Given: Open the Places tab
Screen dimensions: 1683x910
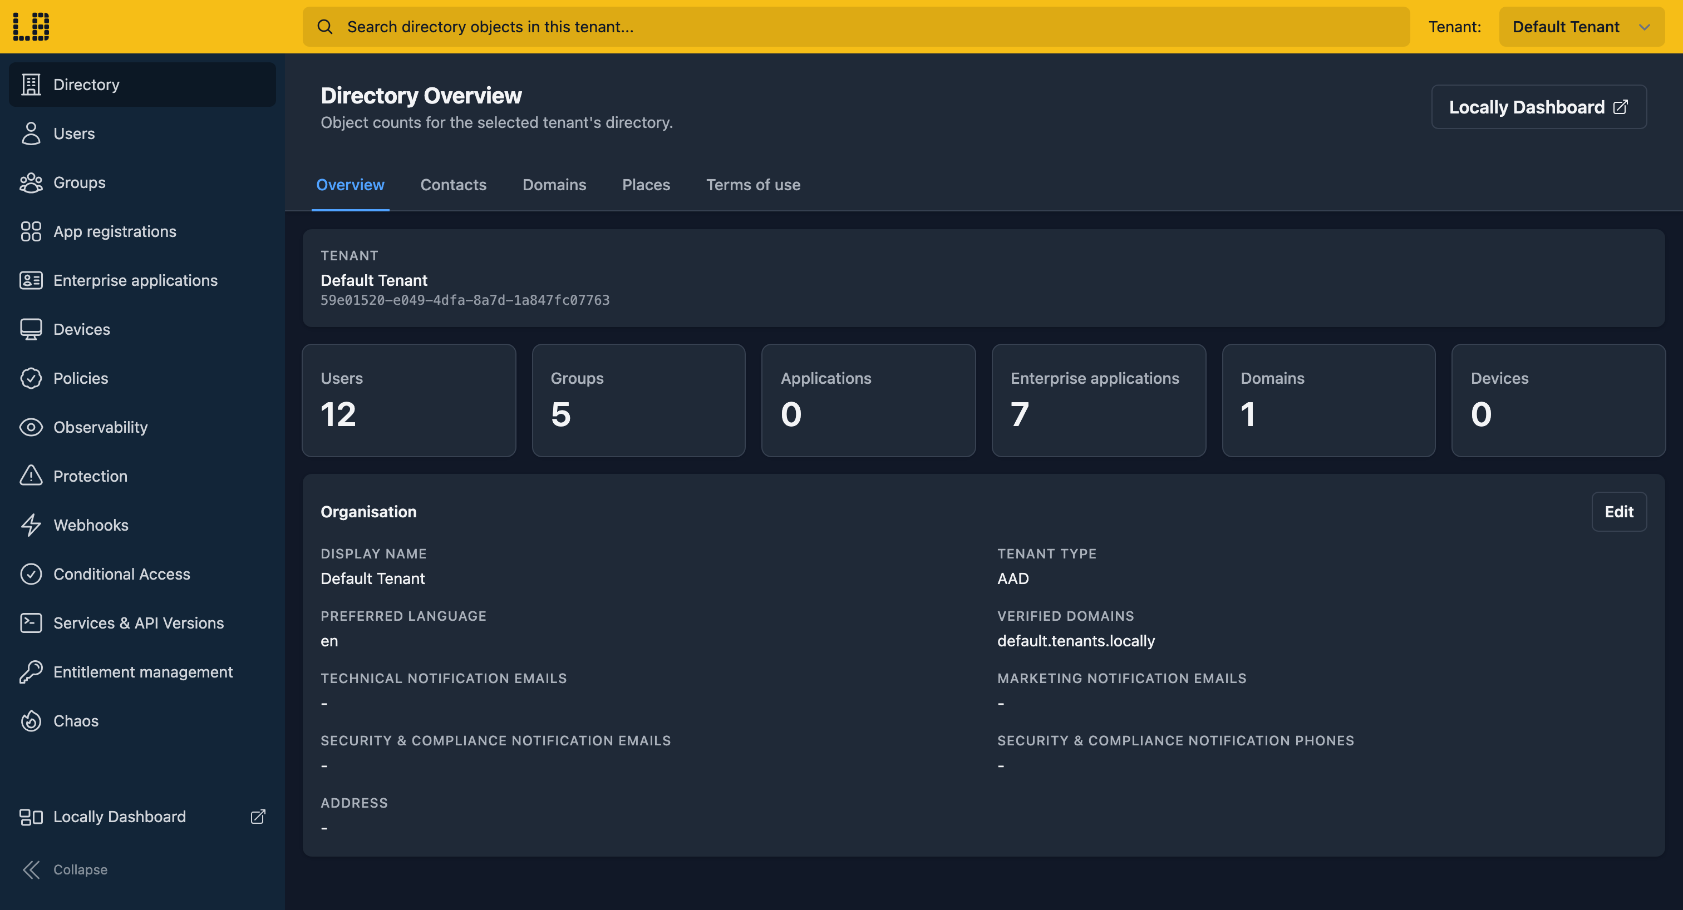Looking at the screenshot, I should point(646,185).
